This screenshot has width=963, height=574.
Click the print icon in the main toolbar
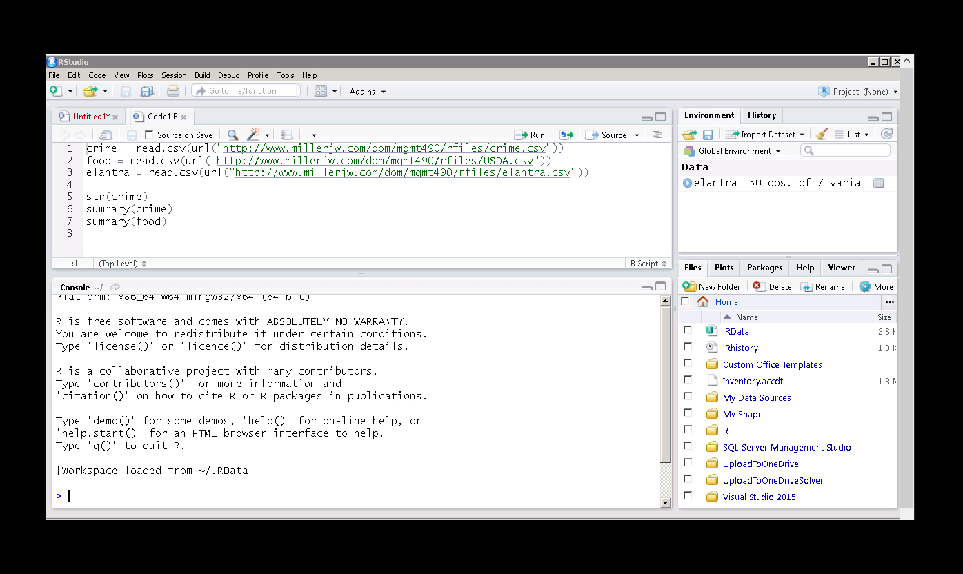pyautogui.click(x=173, y=91)
